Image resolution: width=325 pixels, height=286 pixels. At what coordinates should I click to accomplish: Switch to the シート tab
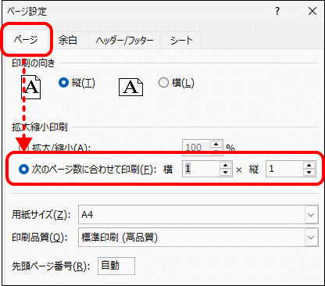point(181,41)
